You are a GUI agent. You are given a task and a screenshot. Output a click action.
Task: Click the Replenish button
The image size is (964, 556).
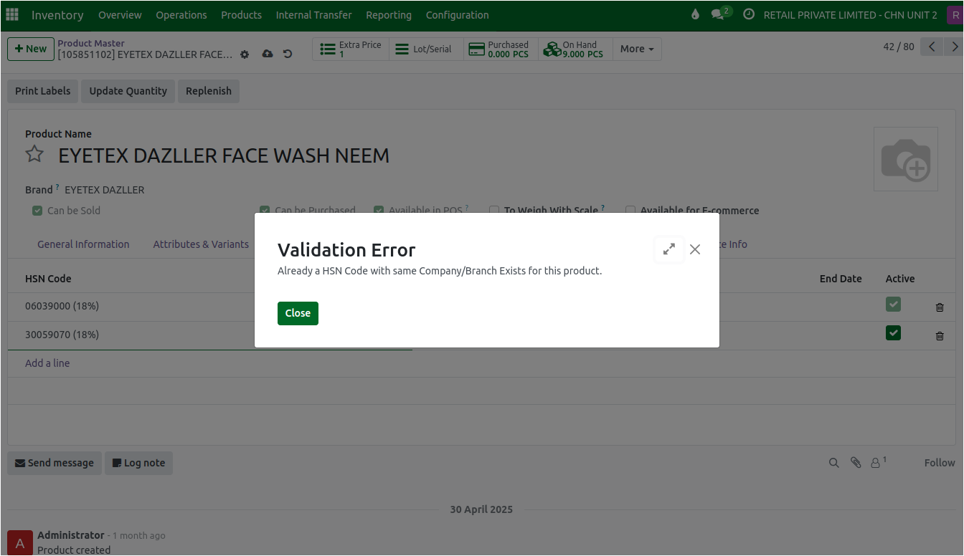pos(209,91)
